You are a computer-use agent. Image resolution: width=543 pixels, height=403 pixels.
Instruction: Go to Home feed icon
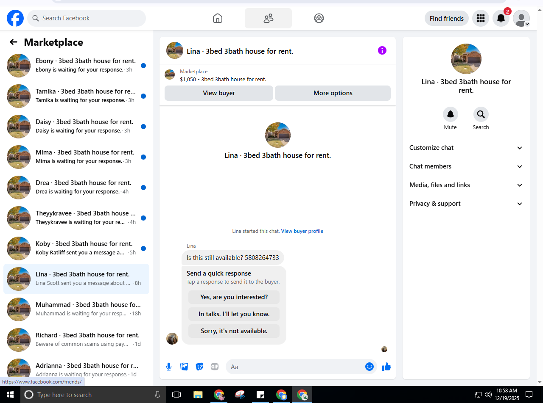pyautogui.click(x=218, y=18)
